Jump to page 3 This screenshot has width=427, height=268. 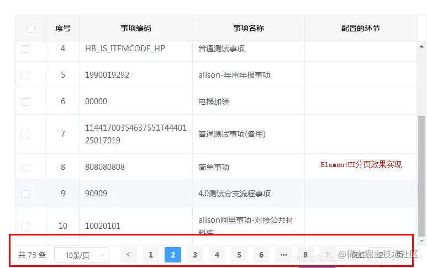tap(195, 255)
